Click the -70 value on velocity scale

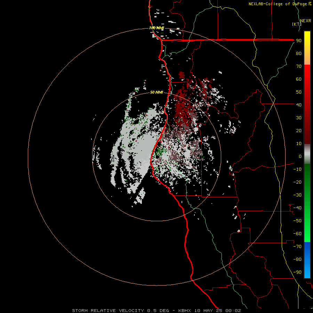[297, 246]
